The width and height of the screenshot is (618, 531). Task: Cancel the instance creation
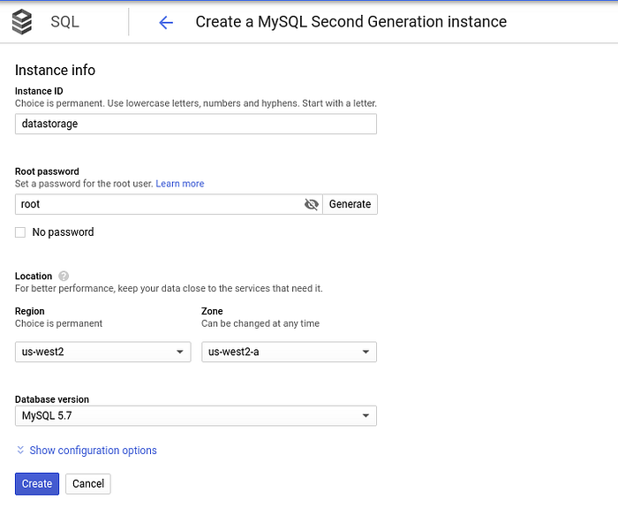pos(88,483)
